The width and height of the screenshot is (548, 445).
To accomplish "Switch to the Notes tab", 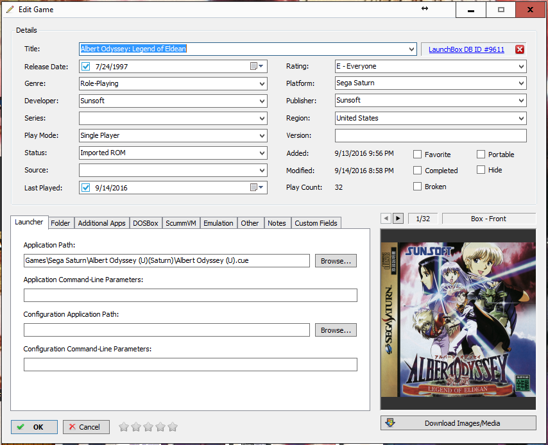I will [277, 223].
